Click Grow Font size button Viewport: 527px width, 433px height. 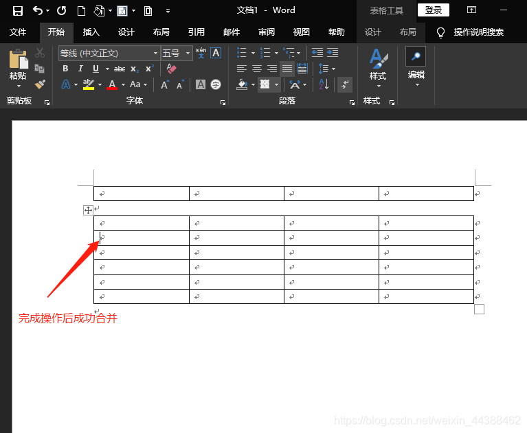pos(165,84)
